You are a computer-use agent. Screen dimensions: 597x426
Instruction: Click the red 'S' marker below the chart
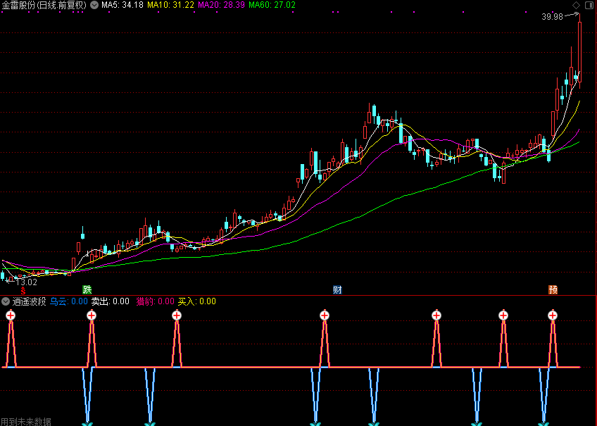coord(23,290)
